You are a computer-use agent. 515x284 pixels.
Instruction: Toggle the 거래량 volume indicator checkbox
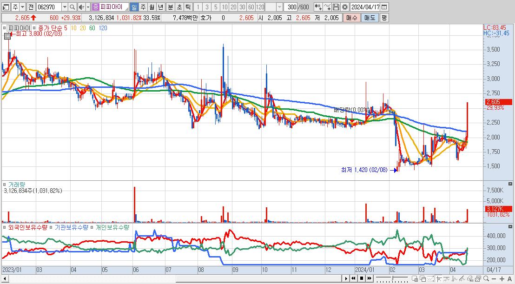click(x=4, y=185)
